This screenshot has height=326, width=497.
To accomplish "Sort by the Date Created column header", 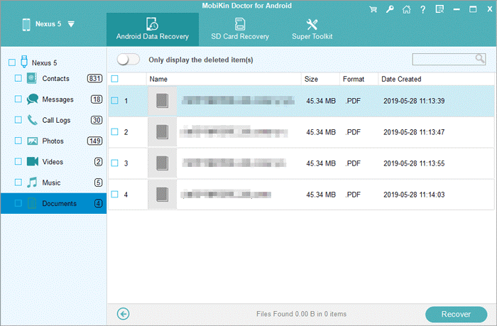I will click(x=436, y=80).
